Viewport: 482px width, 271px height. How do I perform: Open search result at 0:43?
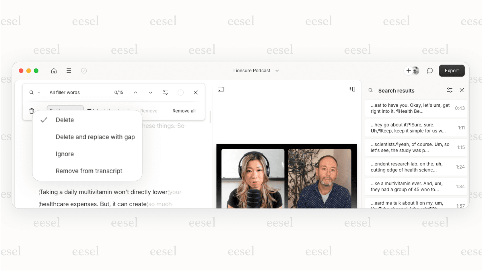click(416, 108)
